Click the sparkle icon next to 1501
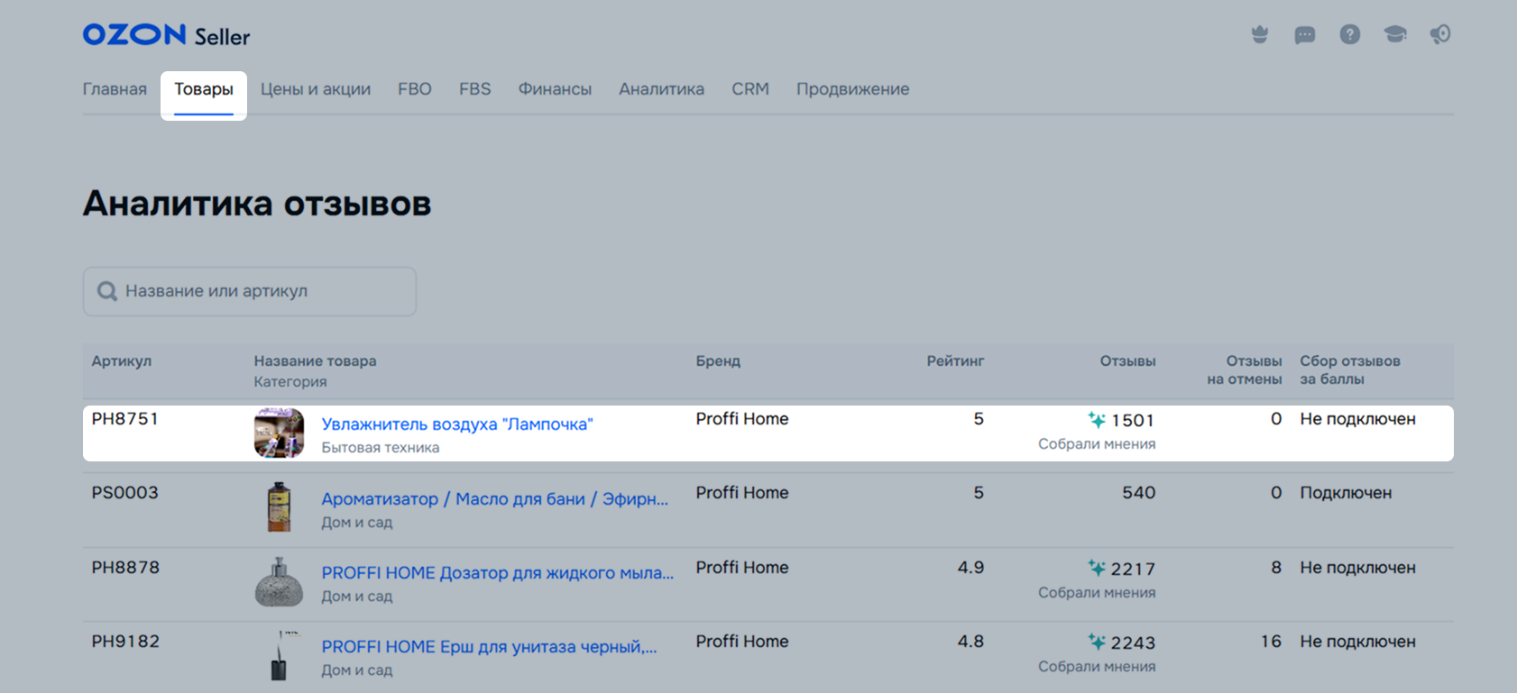The width and height of the screenshot is (1517, 693). click(x=1097, y=420)
